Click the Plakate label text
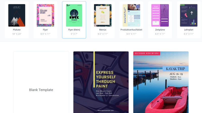202x113 pixels. [x=17, y=30]
